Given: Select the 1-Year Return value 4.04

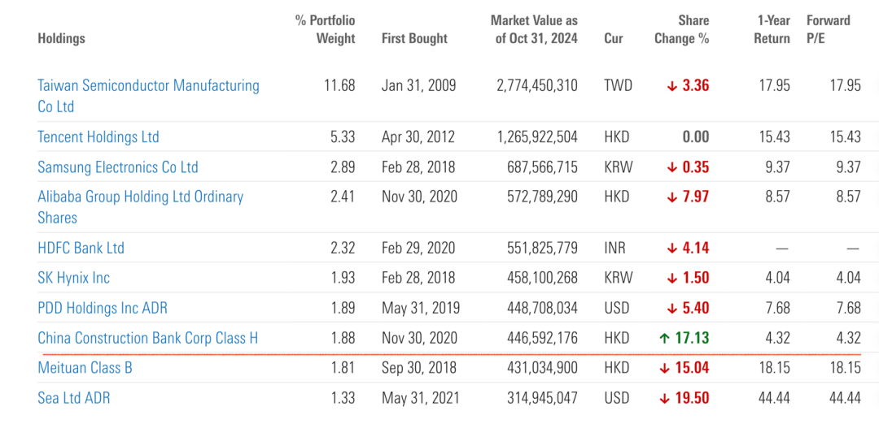Looking at the screenshot, I should [x=778, y=278].
